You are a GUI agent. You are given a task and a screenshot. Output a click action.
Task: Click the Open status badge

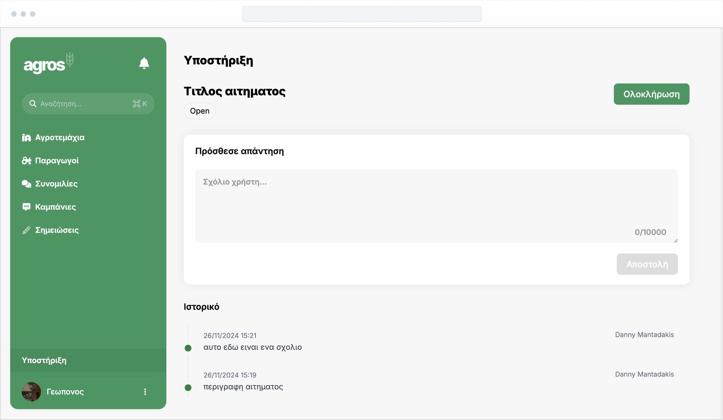(x=200, y=111)
